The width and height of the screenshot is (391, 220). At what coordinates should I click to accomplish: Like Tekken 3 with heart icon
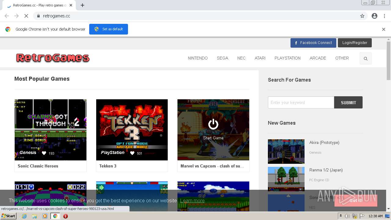(x=132, y=153)
